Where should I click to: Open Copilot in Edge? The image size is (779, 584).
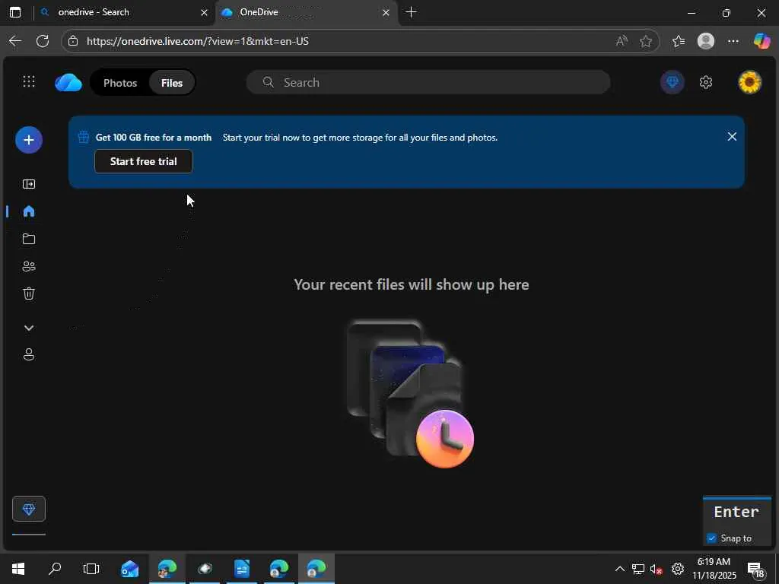coord(762,41)
